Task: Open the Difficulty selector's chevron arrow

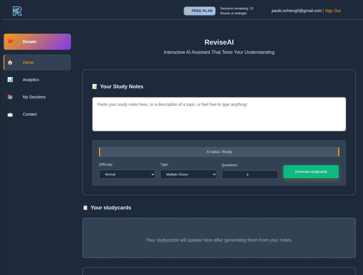Action: 153,174
